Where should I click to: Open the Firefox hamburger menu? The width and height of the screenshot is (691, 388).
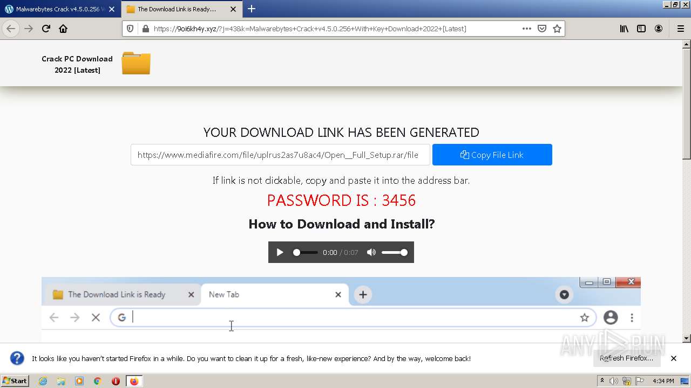[x=680, y=29]
